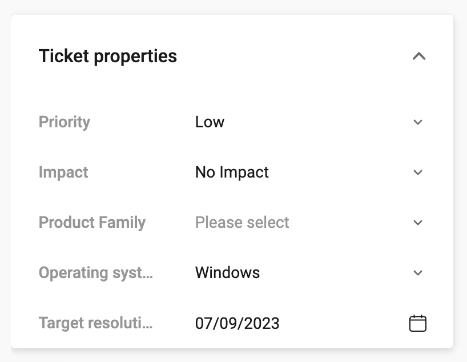Click the Ticket properties heading

pyautogui.click(x=108, y=57)
